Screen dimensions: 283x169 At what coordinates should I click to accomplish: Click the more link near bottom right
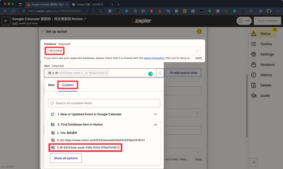coord(198,159)
